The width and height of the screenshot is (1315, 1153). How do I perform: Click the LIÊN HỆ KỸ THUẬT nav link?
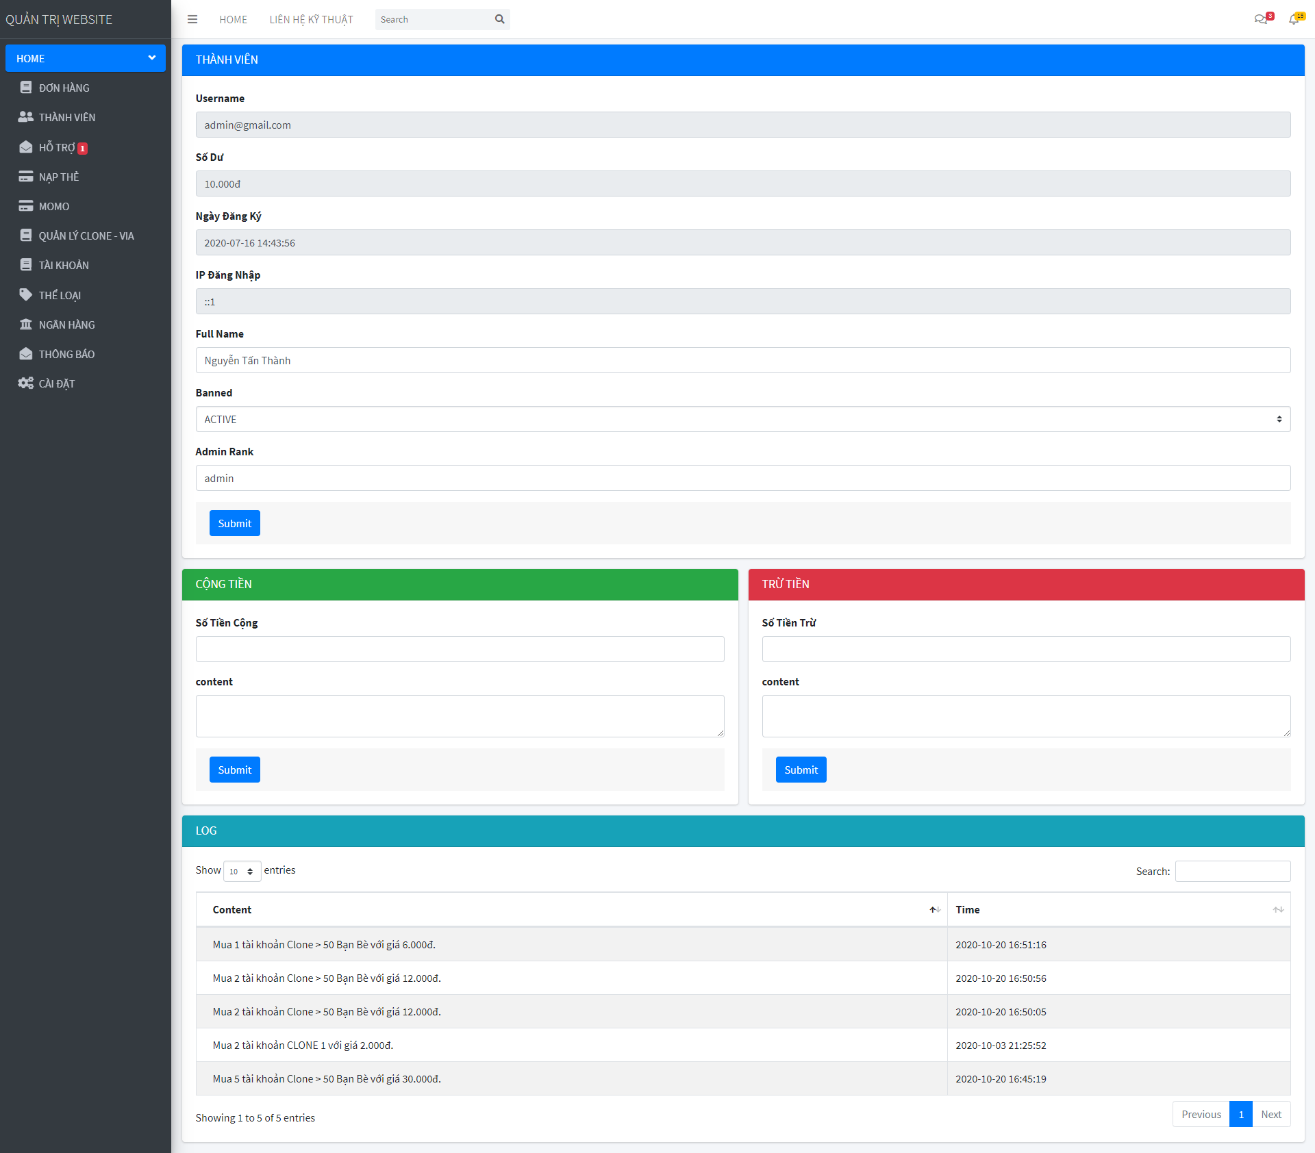(311, 19)
